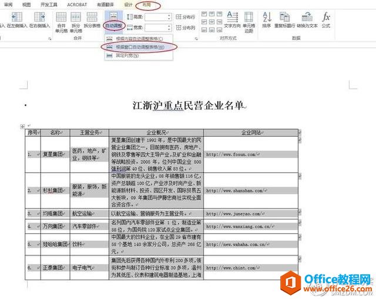Screen dimensions: 376x299
Task: Open Cell Size group dialog launcher
Action: click(x=196, y=39)
